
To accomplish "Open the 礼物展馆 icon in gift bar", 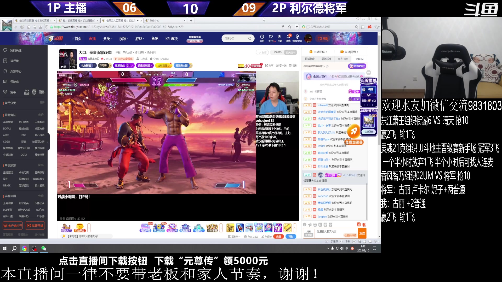I will [185, 228].
